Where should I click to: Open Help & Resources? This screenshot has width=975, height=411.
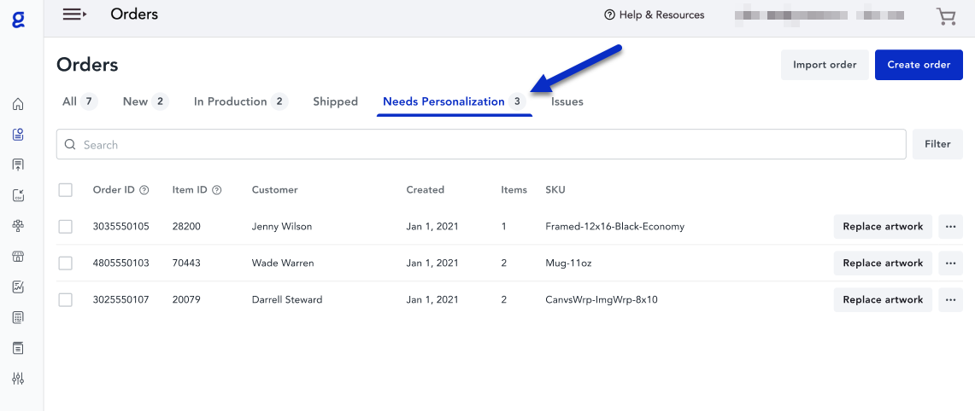(x=654, y=15)
